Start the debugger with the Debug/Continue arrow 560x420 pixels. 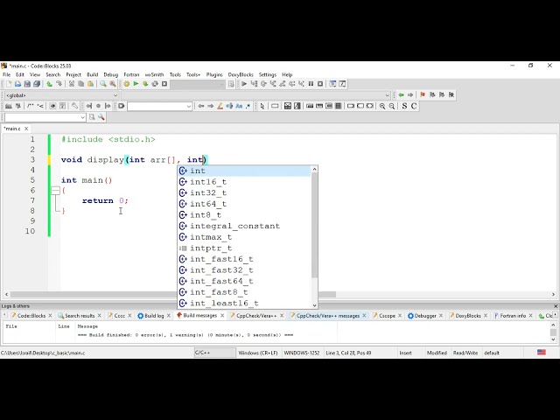click(x=244, y=84)
